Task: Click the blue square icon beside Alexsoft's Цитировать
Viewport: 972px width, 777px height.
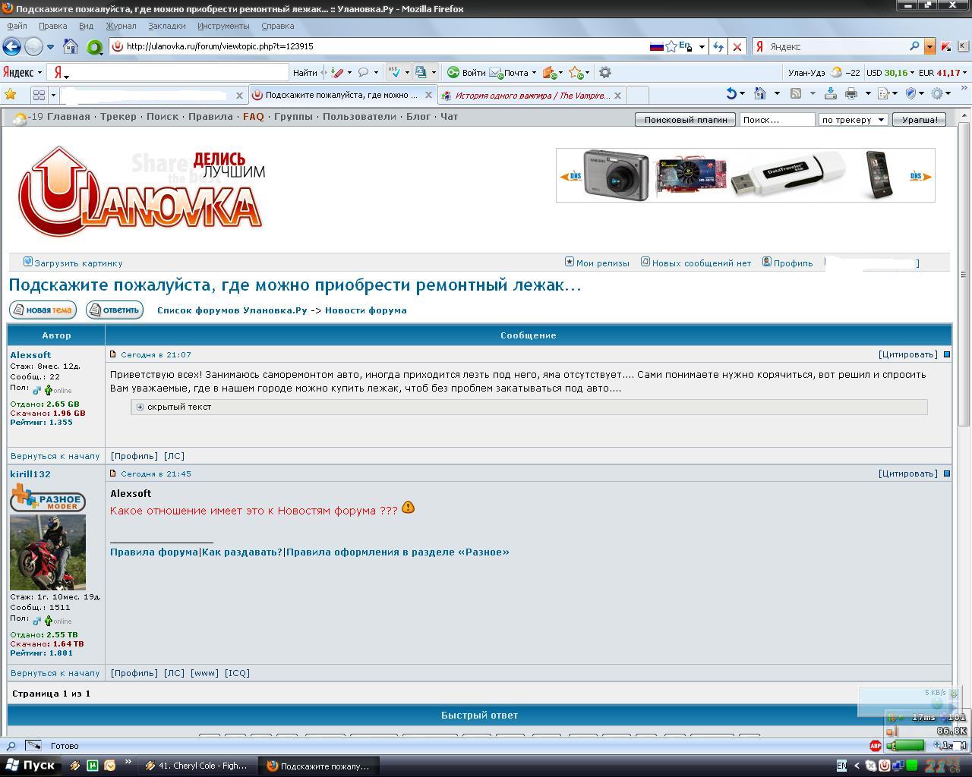Action: (946, 354)
